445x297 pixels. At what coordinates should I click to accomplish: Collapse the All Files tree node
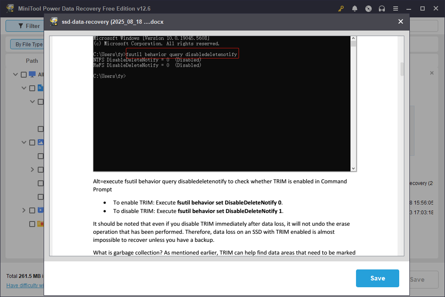pyautogui.click(x=15, y=74)
